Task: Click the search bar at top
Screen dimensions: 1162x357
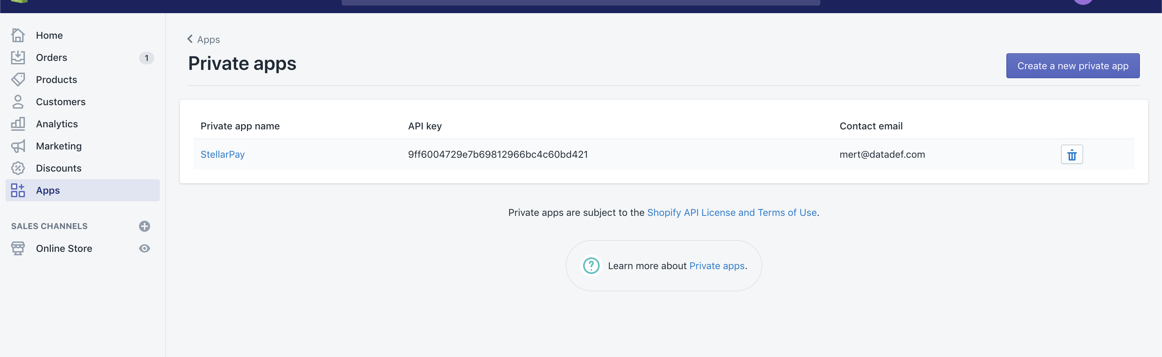Action: (580, 2)
